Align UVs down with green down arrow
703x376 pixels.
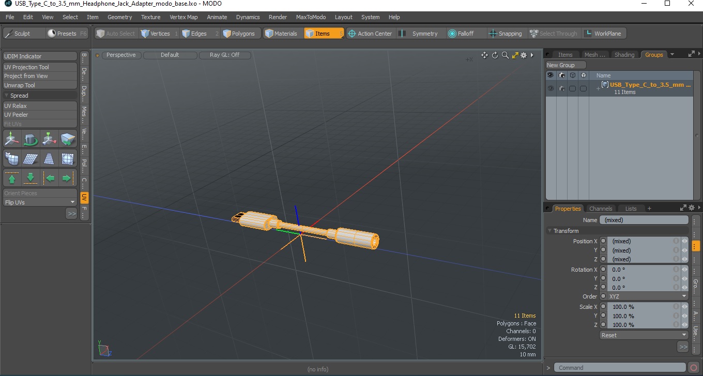30,178
